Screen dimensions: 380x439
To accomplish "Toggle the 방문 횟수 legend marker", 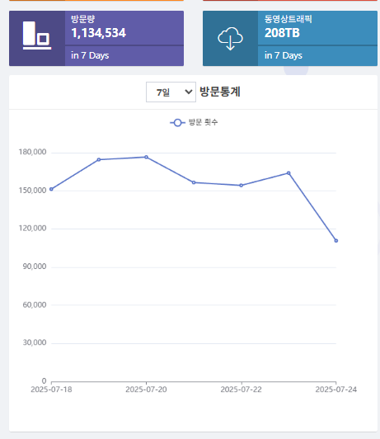I will [x=177, y=123].
